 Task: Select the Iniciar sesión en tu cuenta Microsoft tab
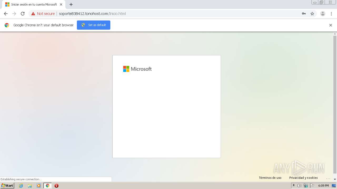(x=34, y=4)
